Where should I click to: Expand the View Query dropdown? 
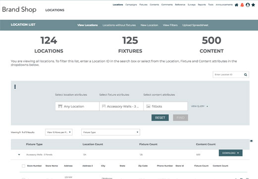200,106
